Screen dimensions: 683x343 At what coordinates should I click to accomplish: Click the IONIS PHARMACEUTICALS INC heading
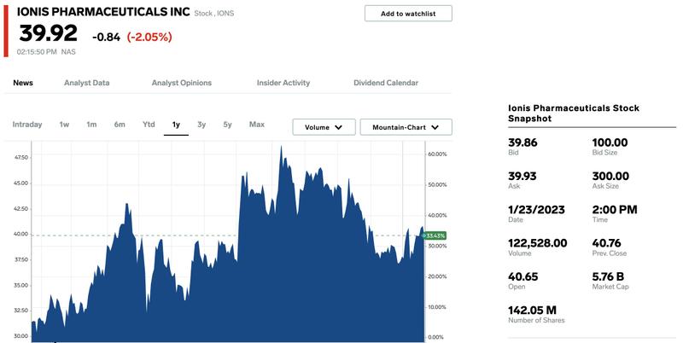(x=103, y=12)
